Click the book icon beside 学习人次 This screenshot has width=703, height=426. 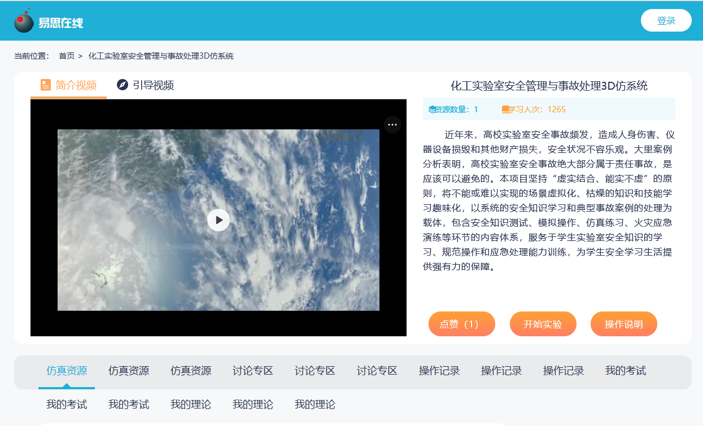tap(505, 109)
